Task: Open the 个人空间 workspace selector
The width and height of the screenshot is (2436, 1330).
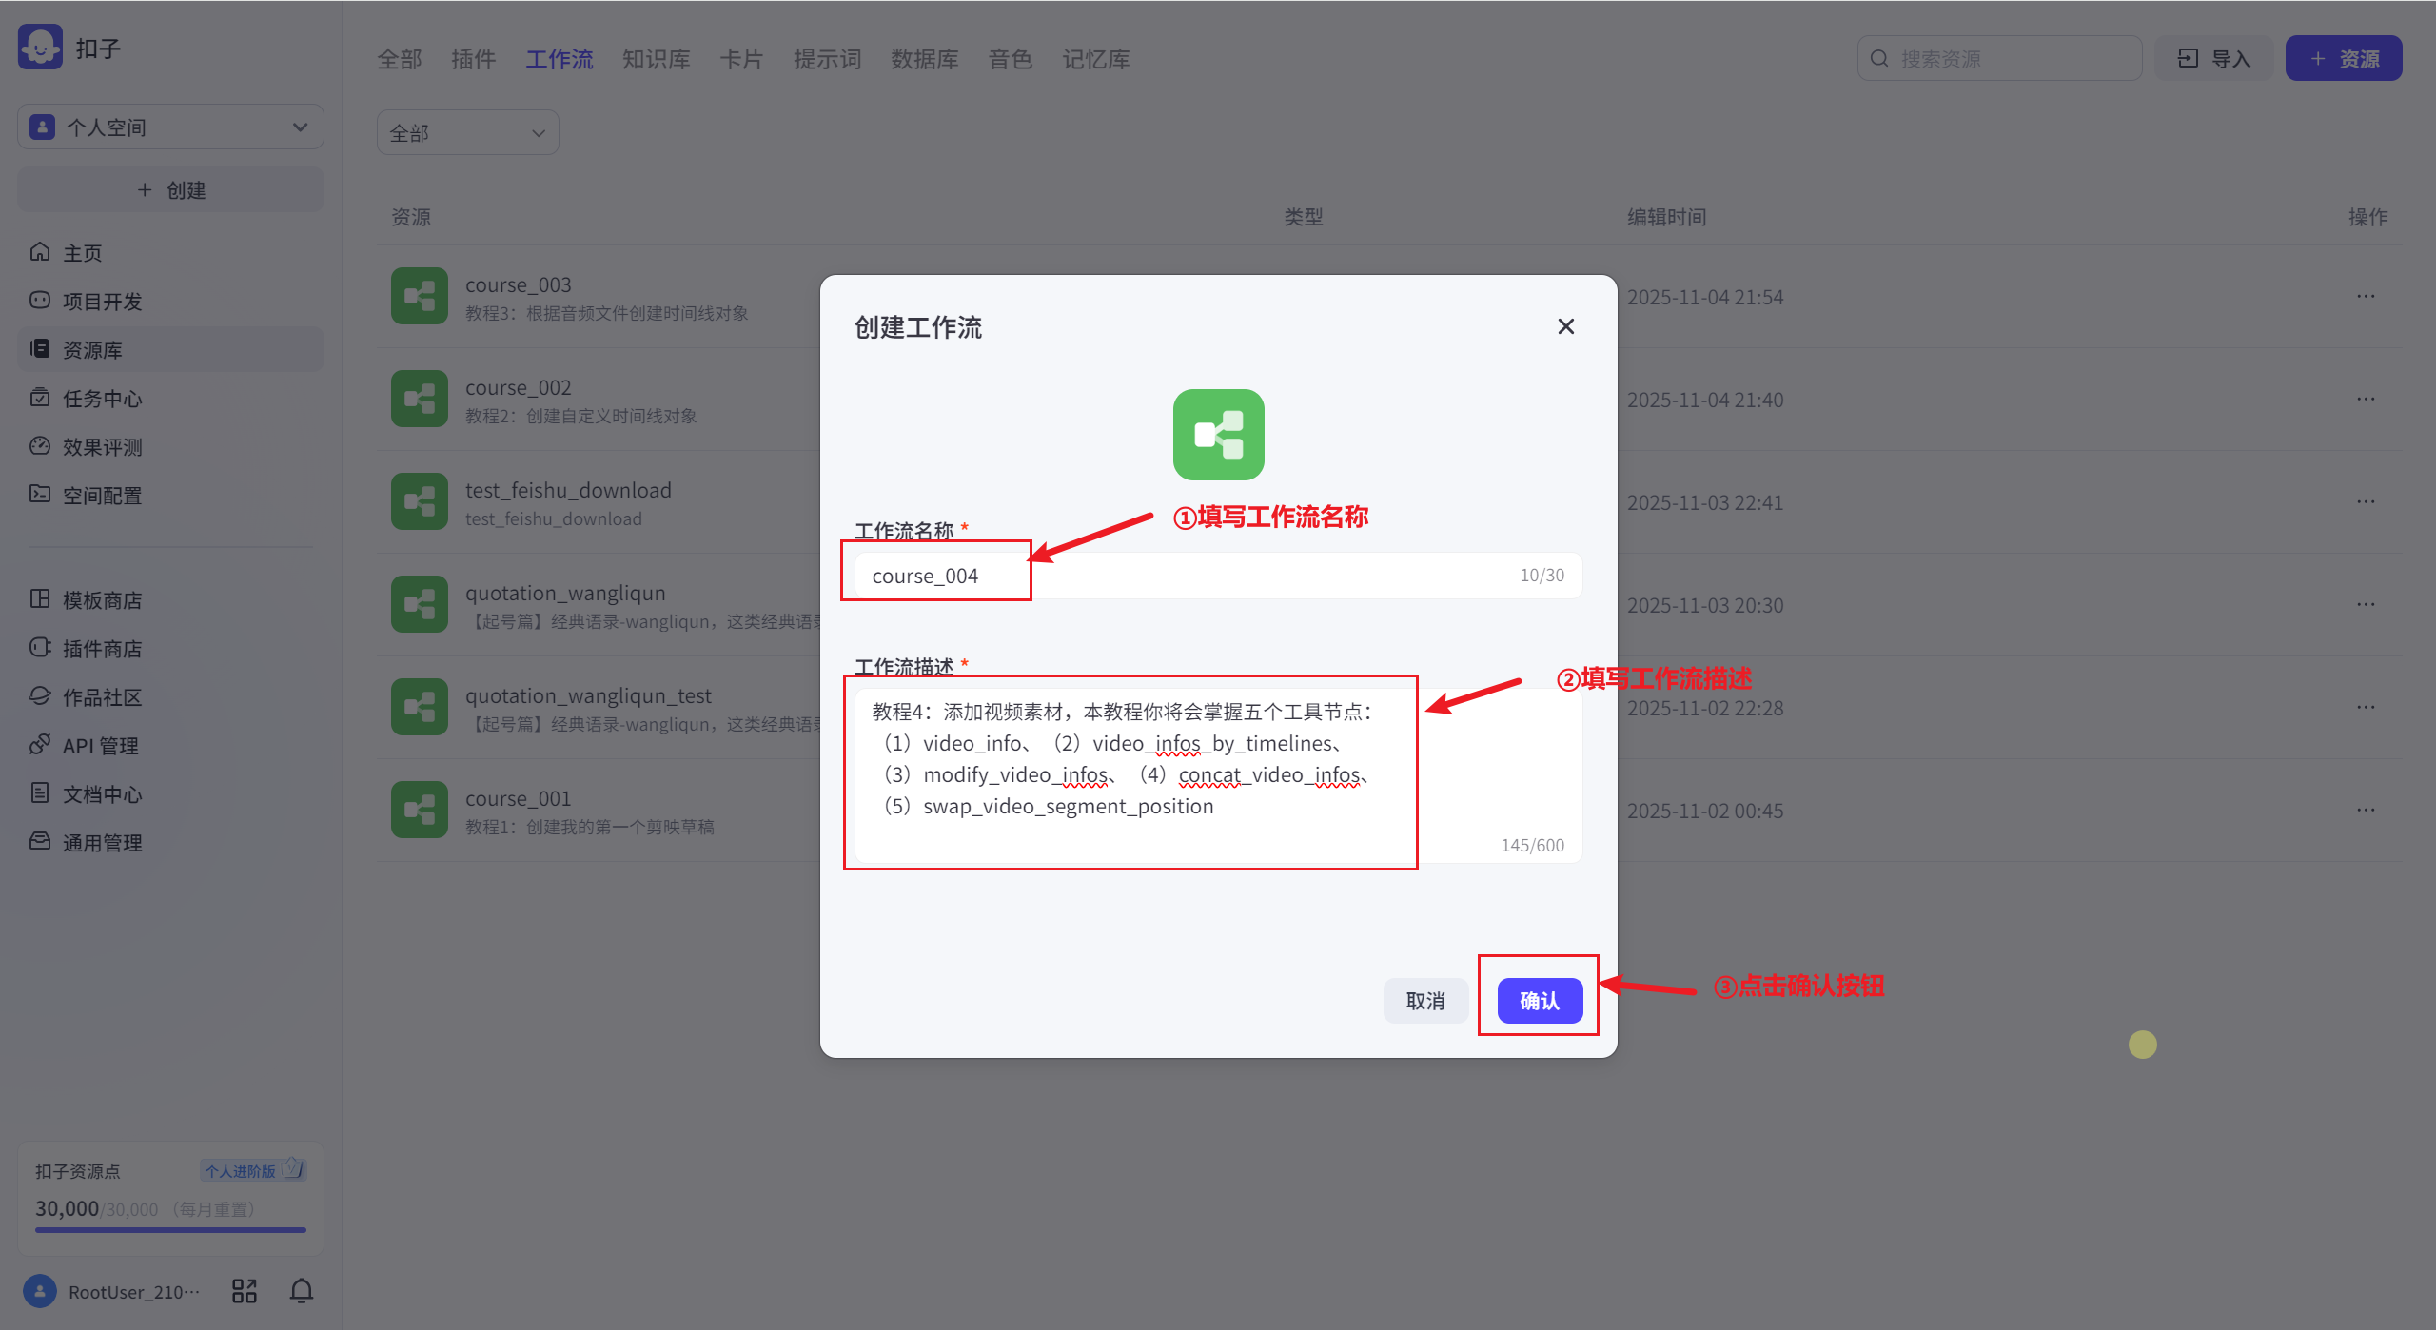Action: coord(169,126)
